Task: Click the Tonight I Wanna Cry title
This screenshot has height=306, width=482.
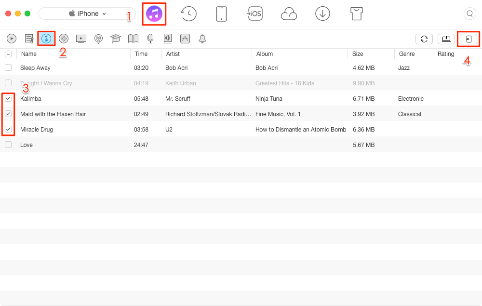Action: 46,83
